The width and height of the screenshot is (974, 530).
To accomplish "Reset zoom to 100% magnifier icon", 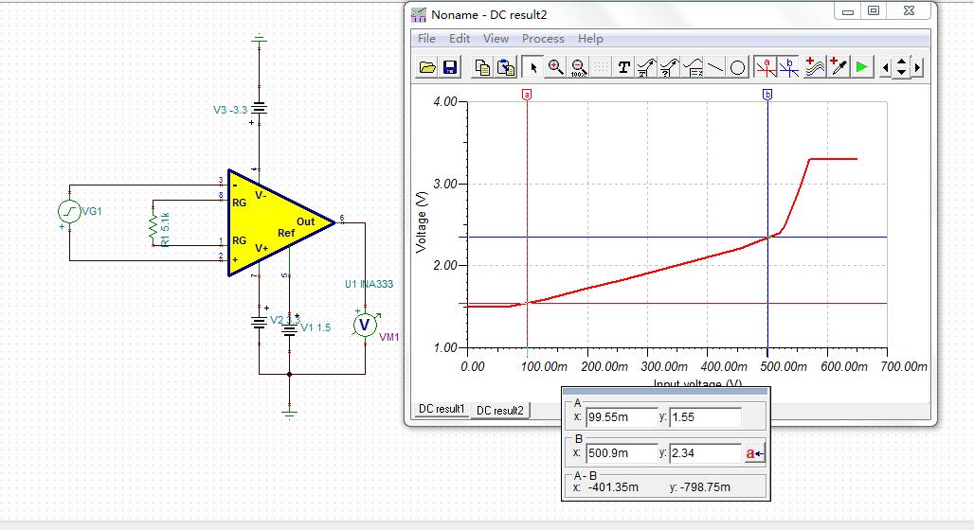I will (578, 67).
